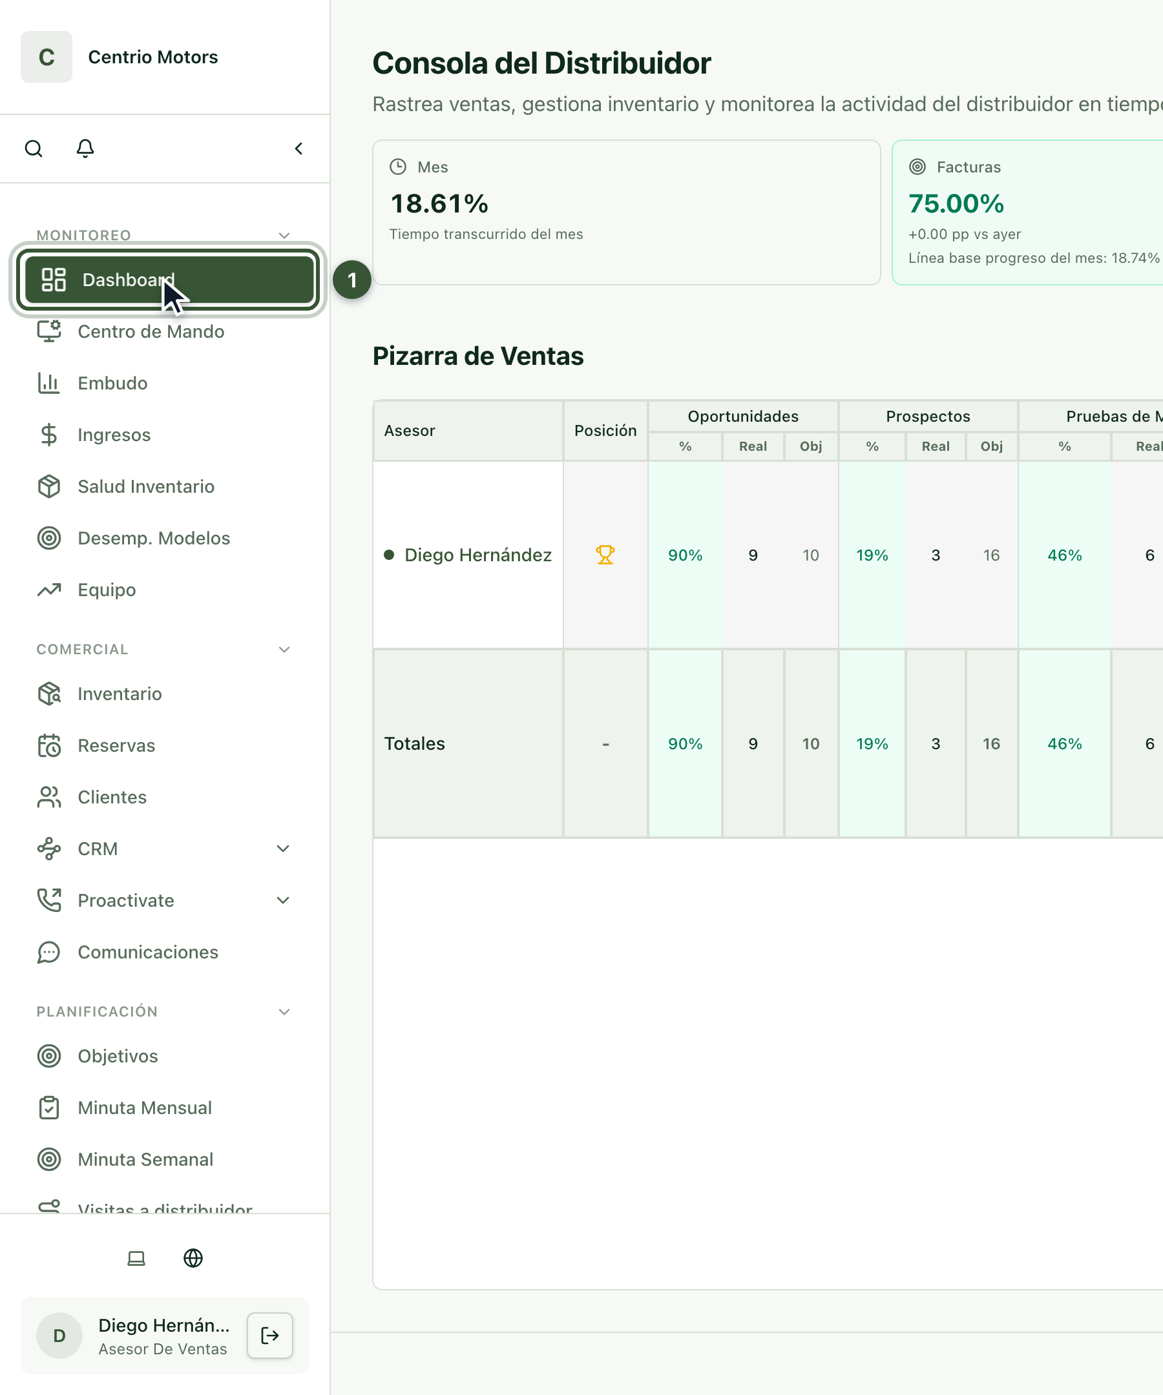Viewport: 1163px width, 1395px height.
Task: Expand the Proactivate submenu chevron
Action: click(283, 901)
